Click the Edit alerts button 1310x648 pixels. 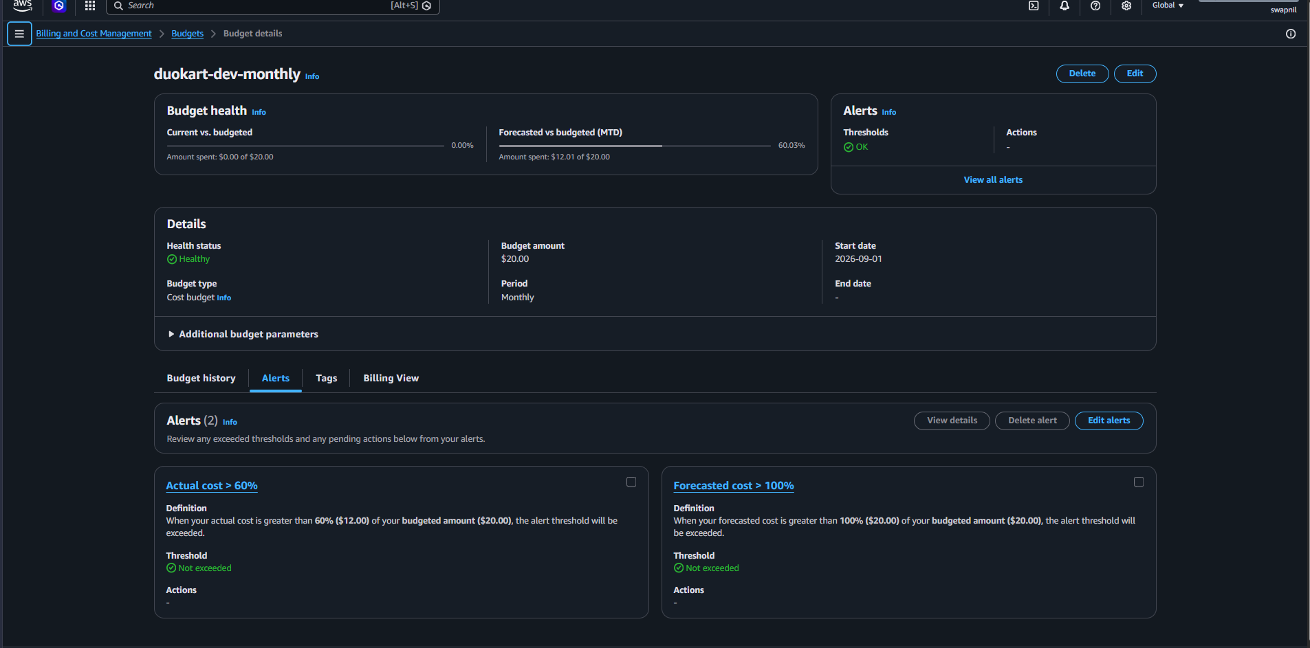1109,421
